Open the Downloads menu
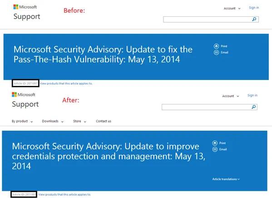Image resolution: width=272 pixels, height=198 pixels. point(53,121)
